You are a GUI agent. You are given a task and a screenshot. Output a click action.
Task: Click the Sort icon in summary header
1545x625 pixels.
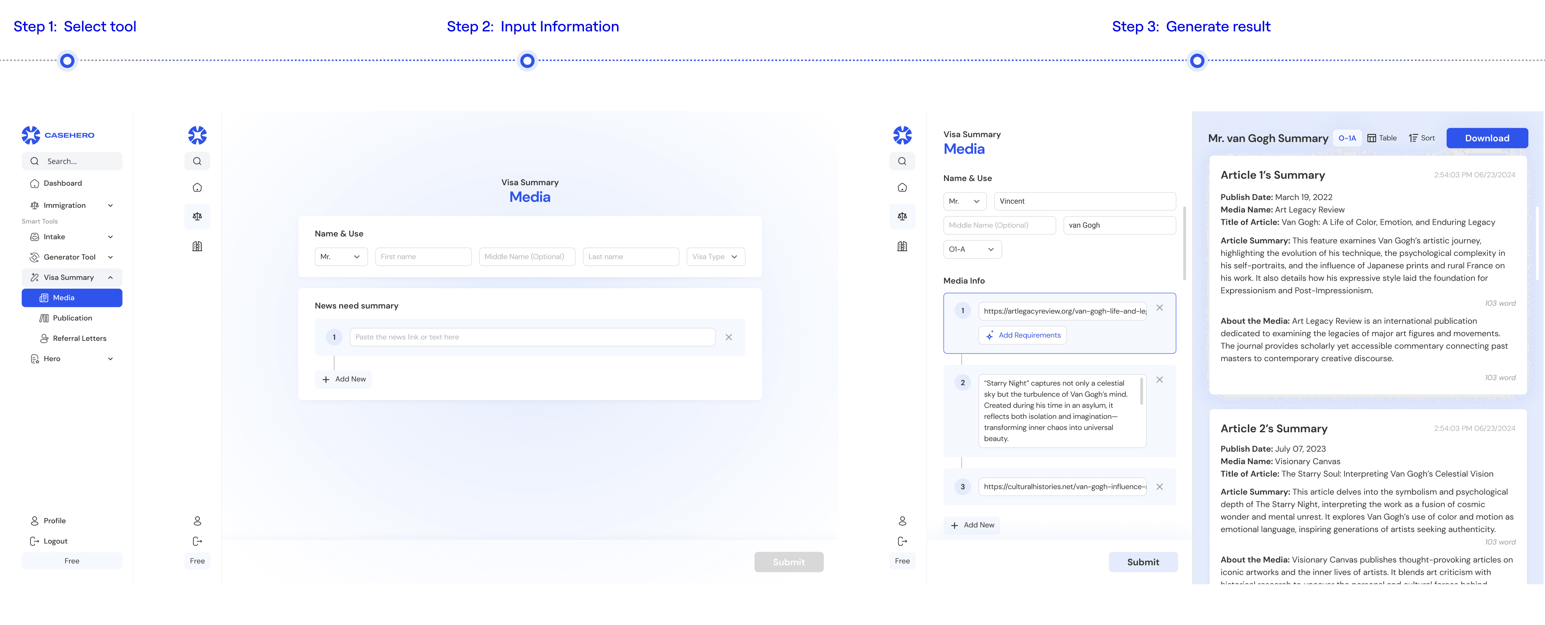[x=1413, y=138]
